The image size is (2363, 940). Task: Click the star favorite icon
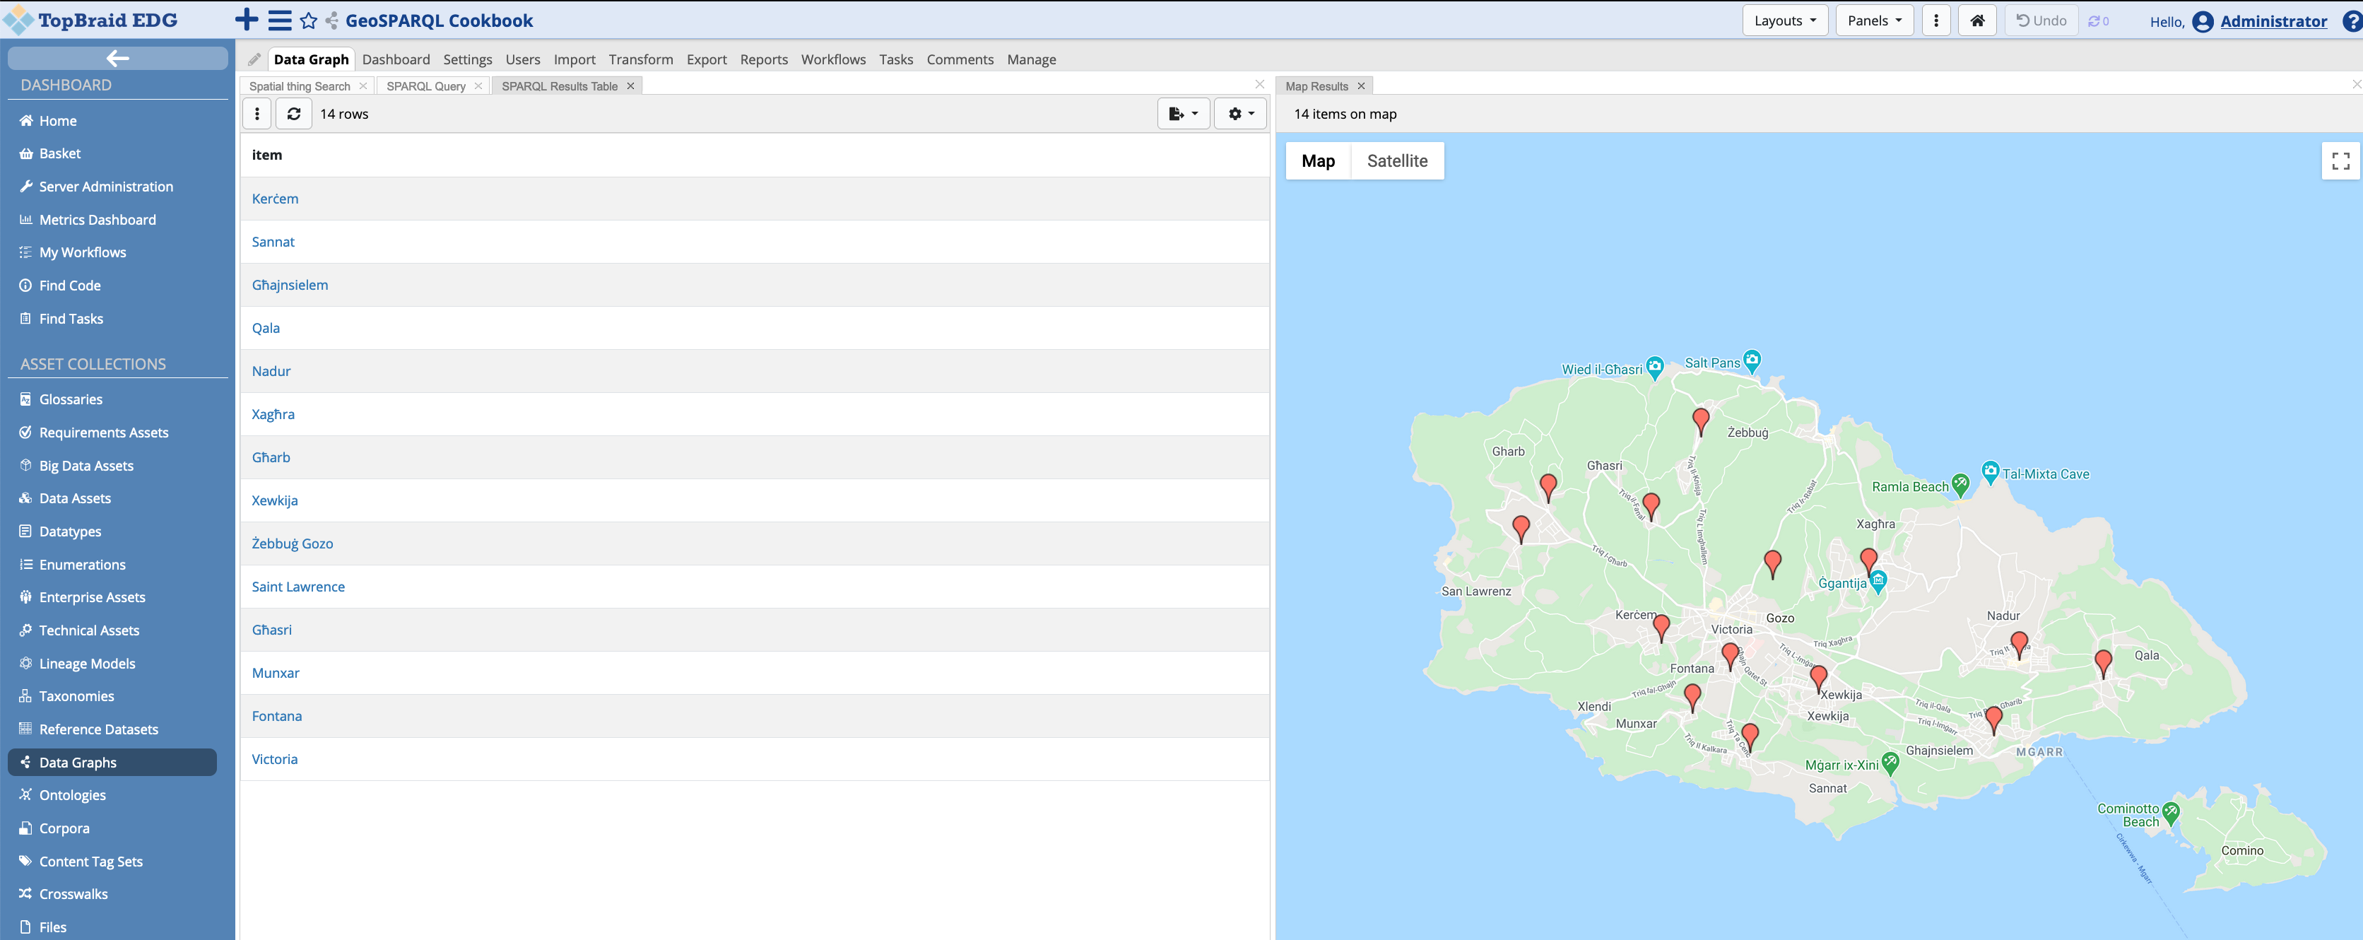(x=309, y=20)
